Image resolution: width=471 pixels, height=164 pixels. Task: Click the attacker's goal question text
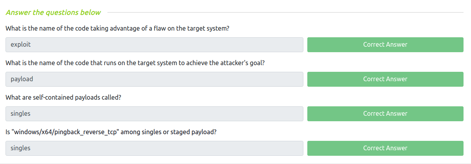click(x=135, y=63)
